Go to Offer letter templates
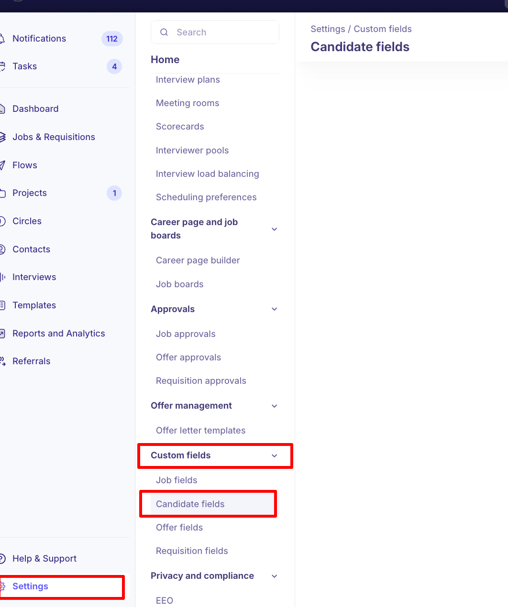 click(200, 431)
